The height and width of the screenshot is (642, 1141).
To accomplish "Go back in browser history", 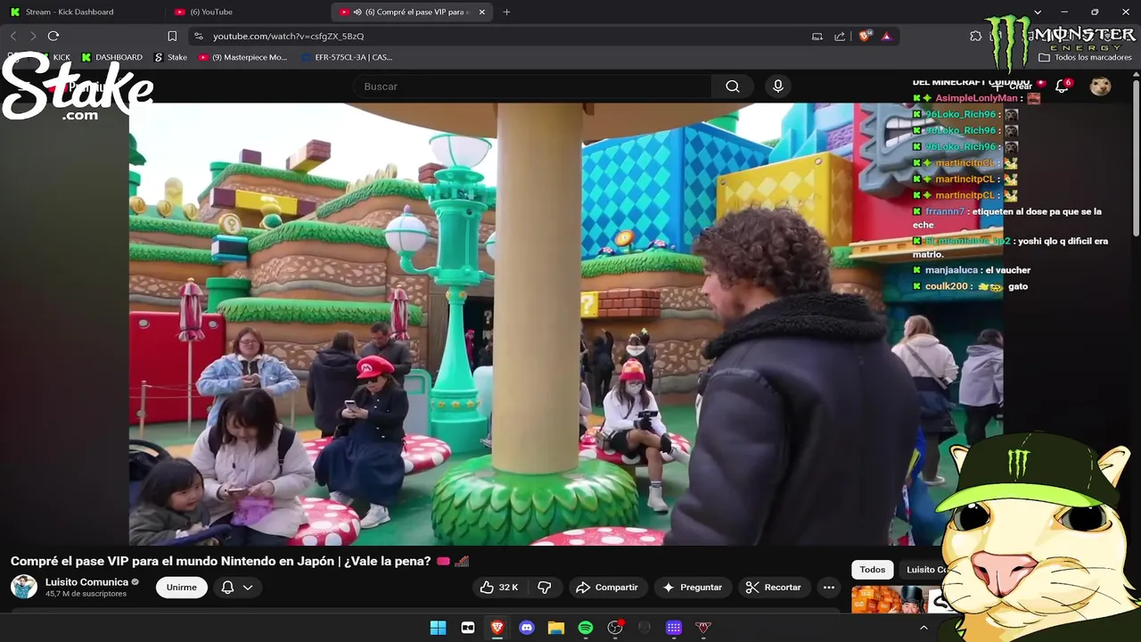I will click(x=13, y=36).
